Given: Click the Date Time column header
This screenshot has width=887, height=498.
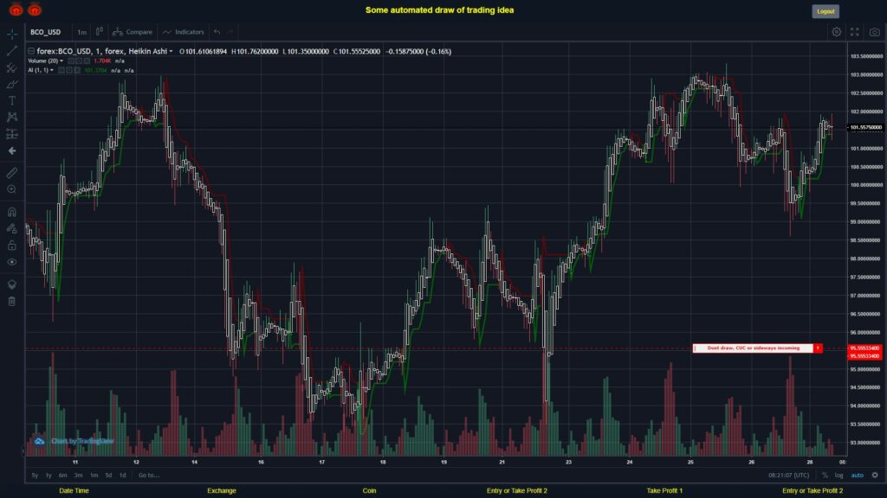Looking at the screenshot, I should point(74,491).
